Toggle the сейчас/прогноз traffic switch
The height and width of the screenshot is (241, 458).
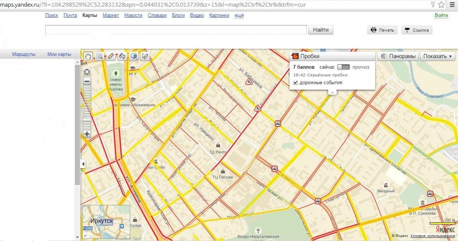point(343,67)
